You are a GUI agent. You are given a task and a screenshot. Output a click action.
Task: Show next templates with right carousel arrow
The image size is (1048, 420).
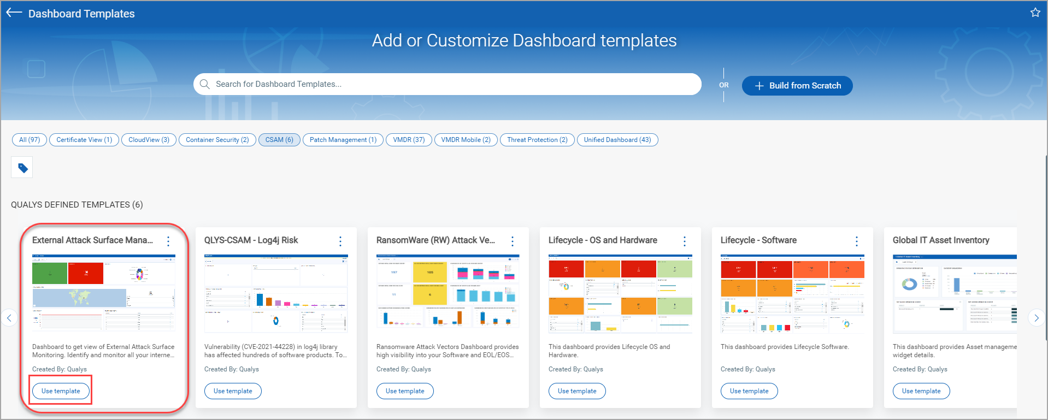1037,318
